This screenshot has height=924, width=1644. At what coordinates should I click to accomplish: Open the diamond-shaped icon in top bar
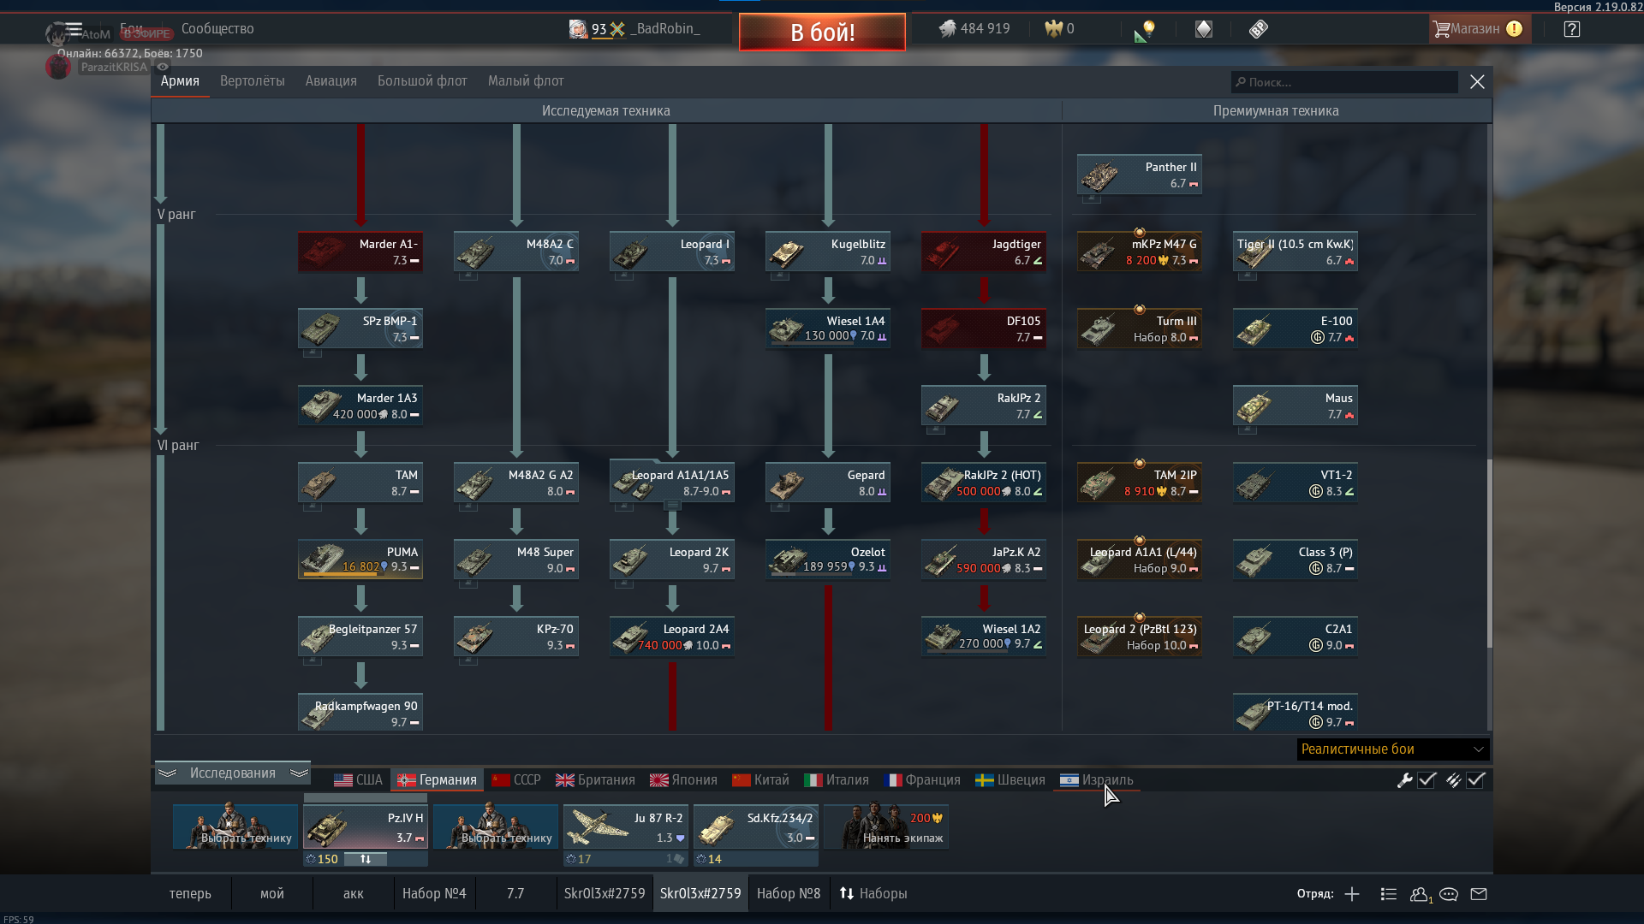(1204, 29)
